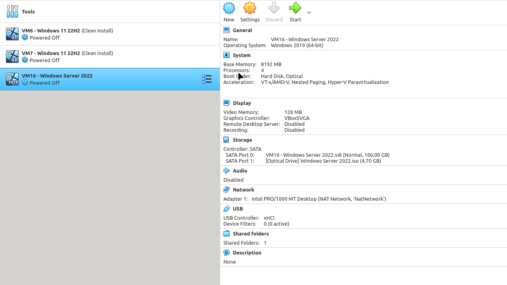Click the VM6 Powered Off status icon
Screen dimensions: 507x285
point(25,37)
